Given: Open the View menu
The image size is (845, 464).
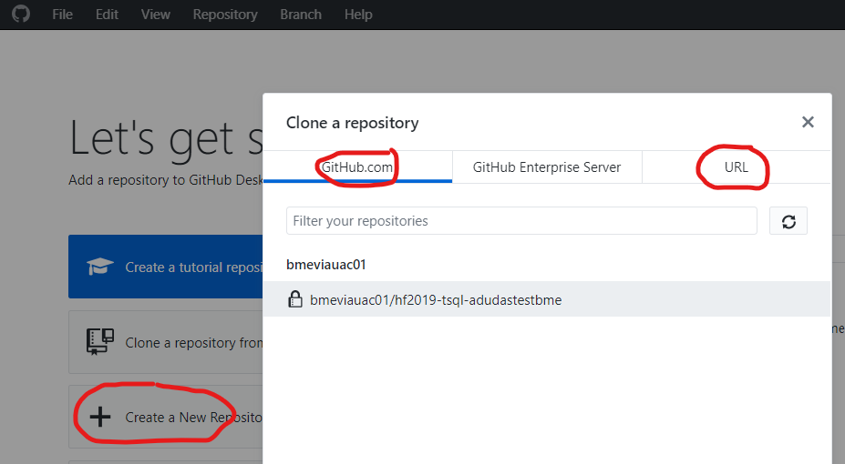Looking at the screenshot, I should click(156, 15).
